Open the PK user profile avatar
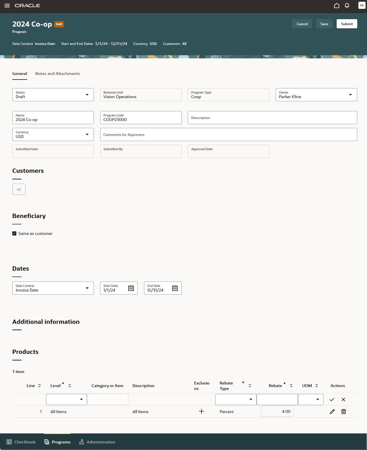Viewport: 367px width, 450px height. tap(362, 5)
